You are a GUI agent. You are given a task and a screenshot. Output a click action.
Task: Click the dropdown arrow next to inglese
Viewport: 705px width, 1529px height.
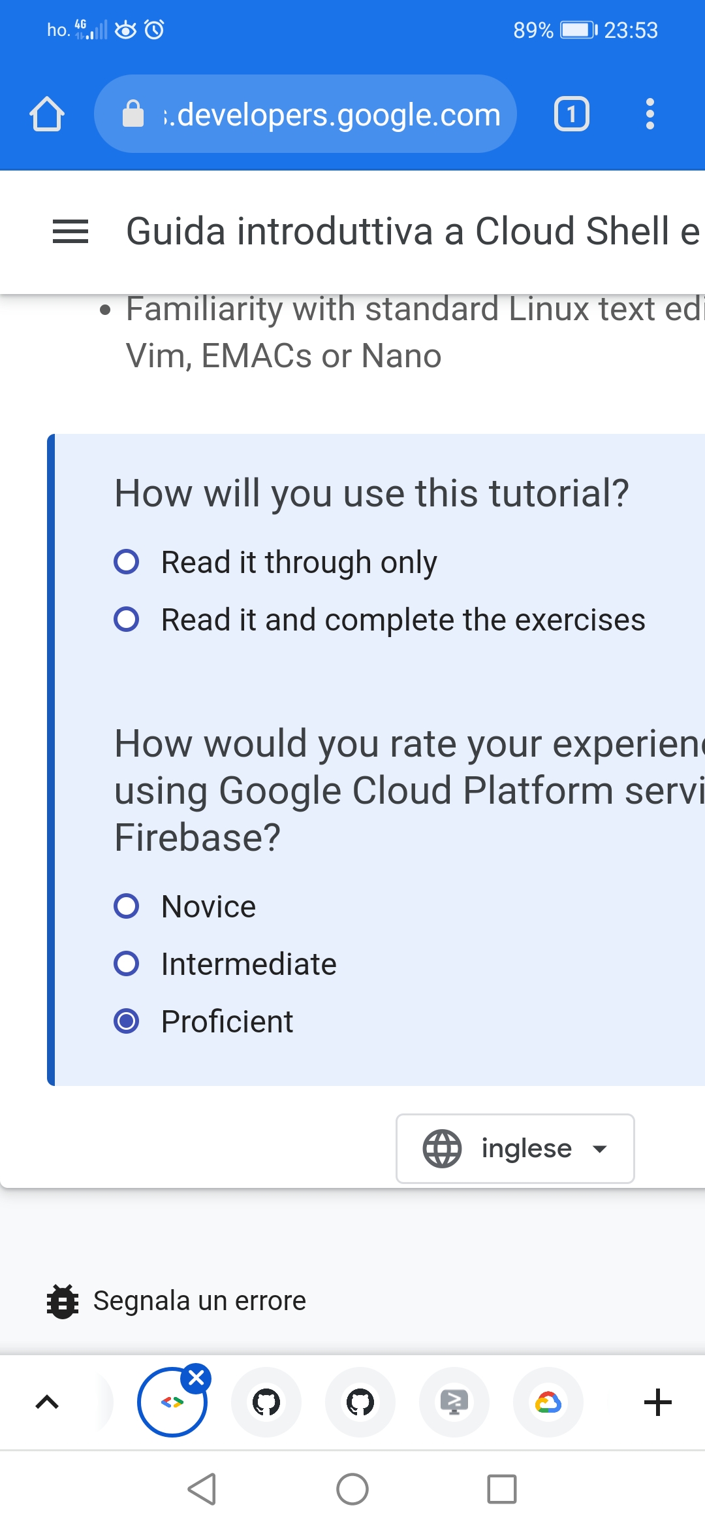coord(600,1149)
